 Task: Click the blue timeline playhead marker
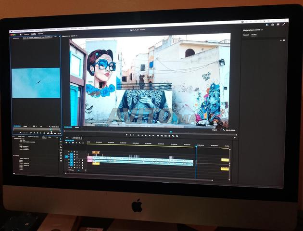[x=196, y=146]
